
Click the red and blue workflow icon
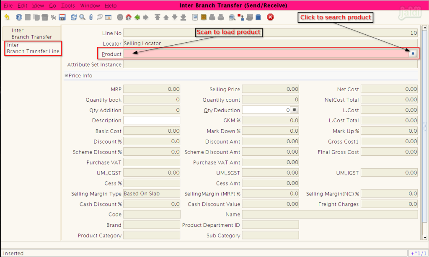[241, 17]
